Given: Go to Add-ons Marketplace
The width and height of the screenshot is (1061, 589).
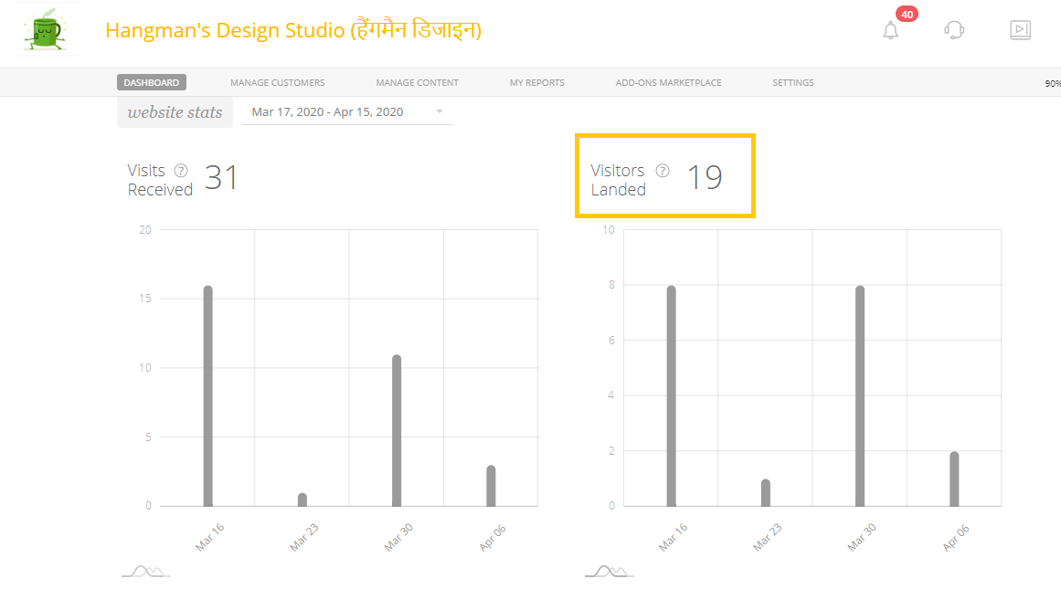Looking at the screenshot, I should pyautogui.click(x=669, y=82).
